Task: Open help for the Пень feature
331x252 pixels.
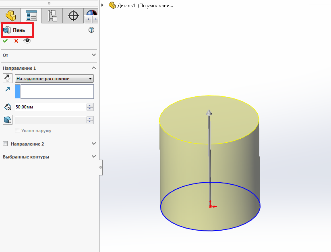Action: tap(91, 30)
